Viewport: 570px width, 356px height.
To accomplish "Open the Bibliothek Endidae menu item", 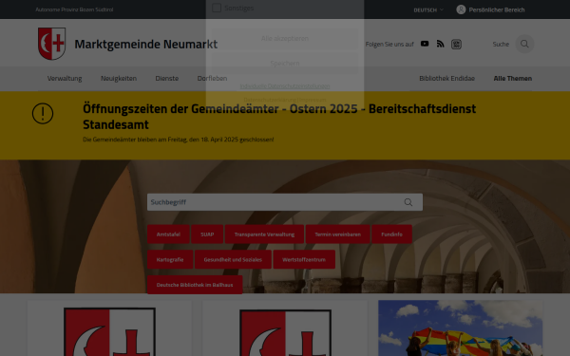I will point(446,78).
